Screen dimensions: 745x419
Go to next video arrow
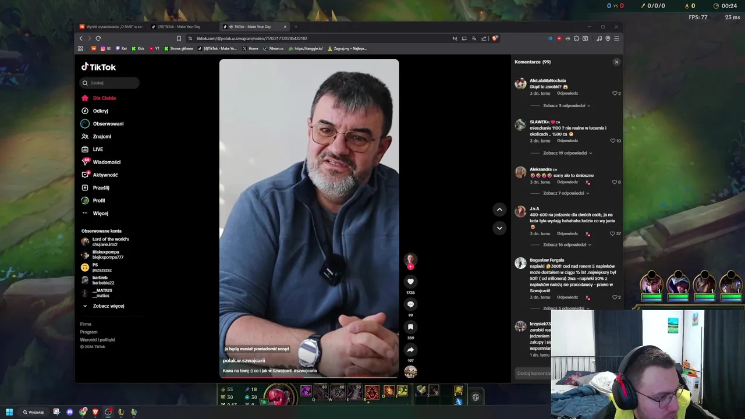499,228
